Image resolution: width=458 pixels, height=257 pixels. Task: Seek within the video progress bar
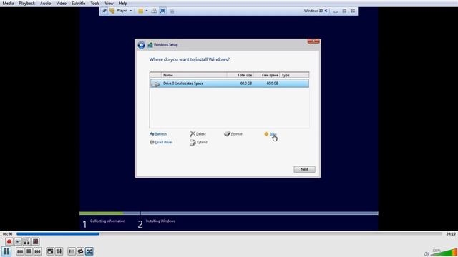tap(229, 233)
